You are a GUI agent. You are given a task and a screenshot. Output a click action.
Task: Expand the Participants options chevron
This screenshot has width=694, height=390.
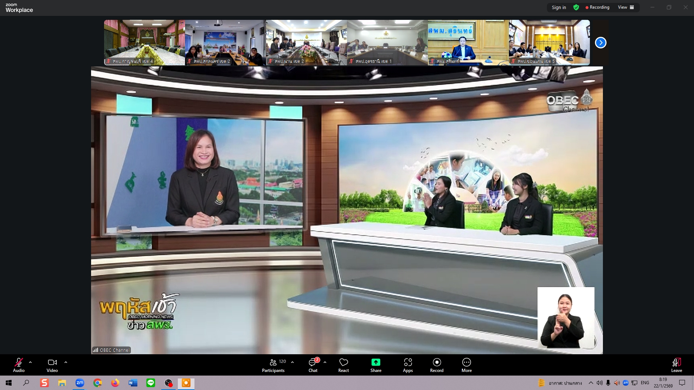coord(292,362)
